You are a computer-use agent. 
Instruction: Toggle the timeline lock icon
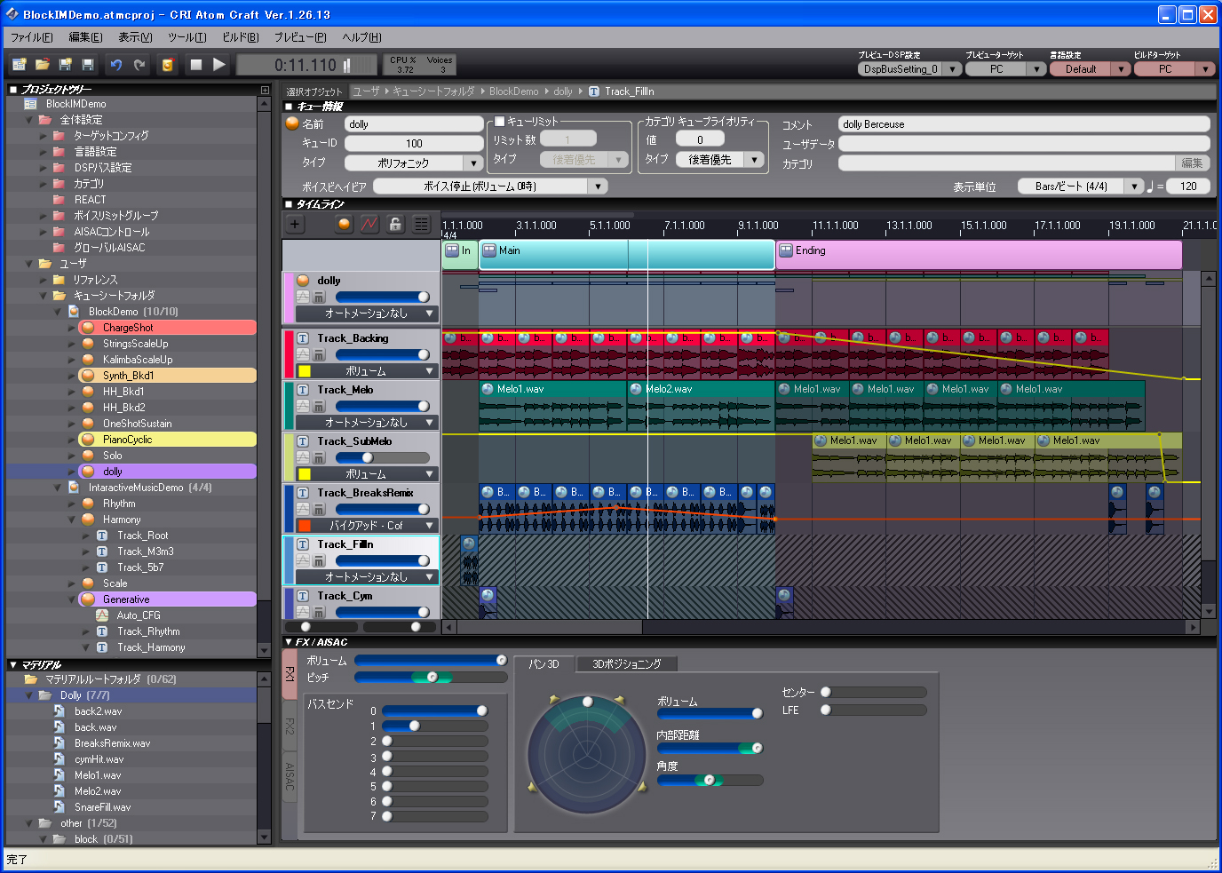[395, 224]
